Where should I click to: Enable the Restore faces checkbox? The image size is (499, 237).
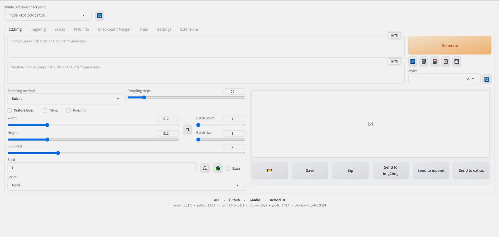pyautogui.click(x=10, y=110)
